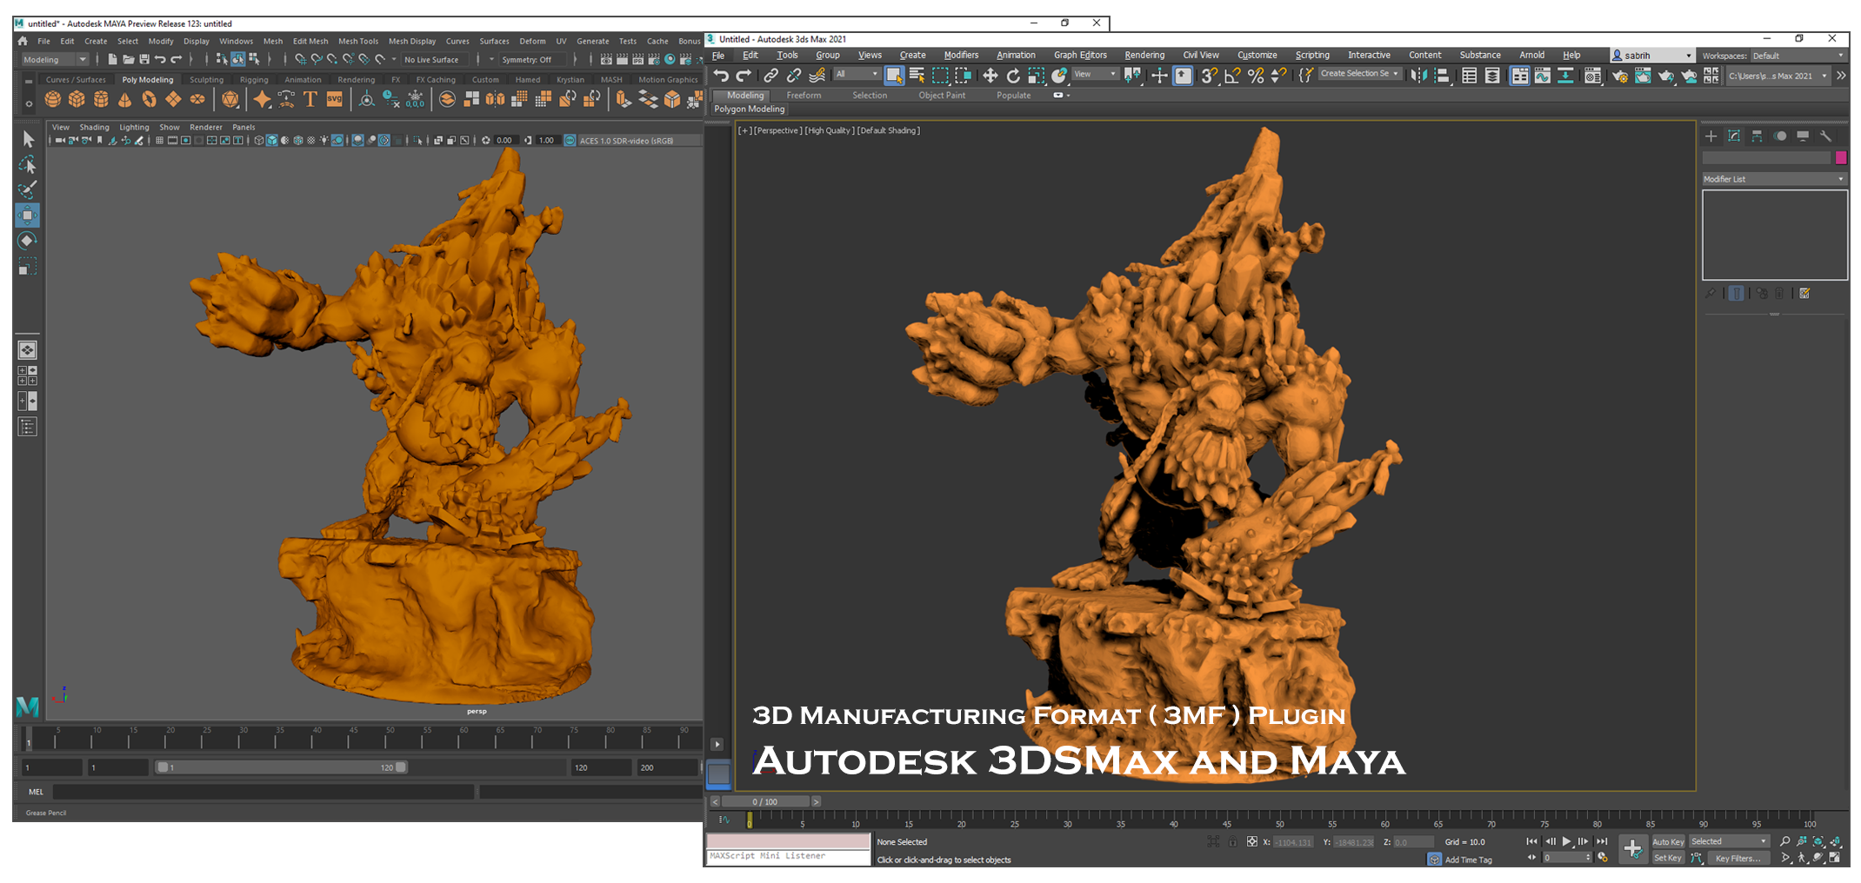Viewport: 1861px width, 883px height.
Task: Open Create Selection Set dropdown in 3ds Max
Action: click(x=1359, y=74)
